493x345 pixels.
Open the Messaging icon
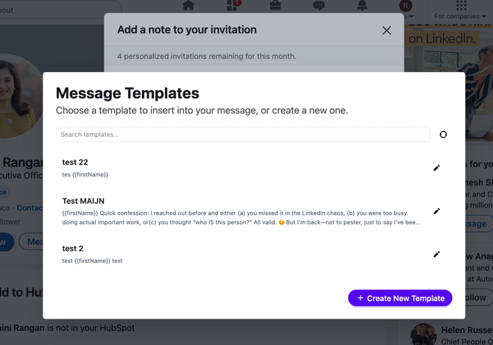[x=319, y=6]
